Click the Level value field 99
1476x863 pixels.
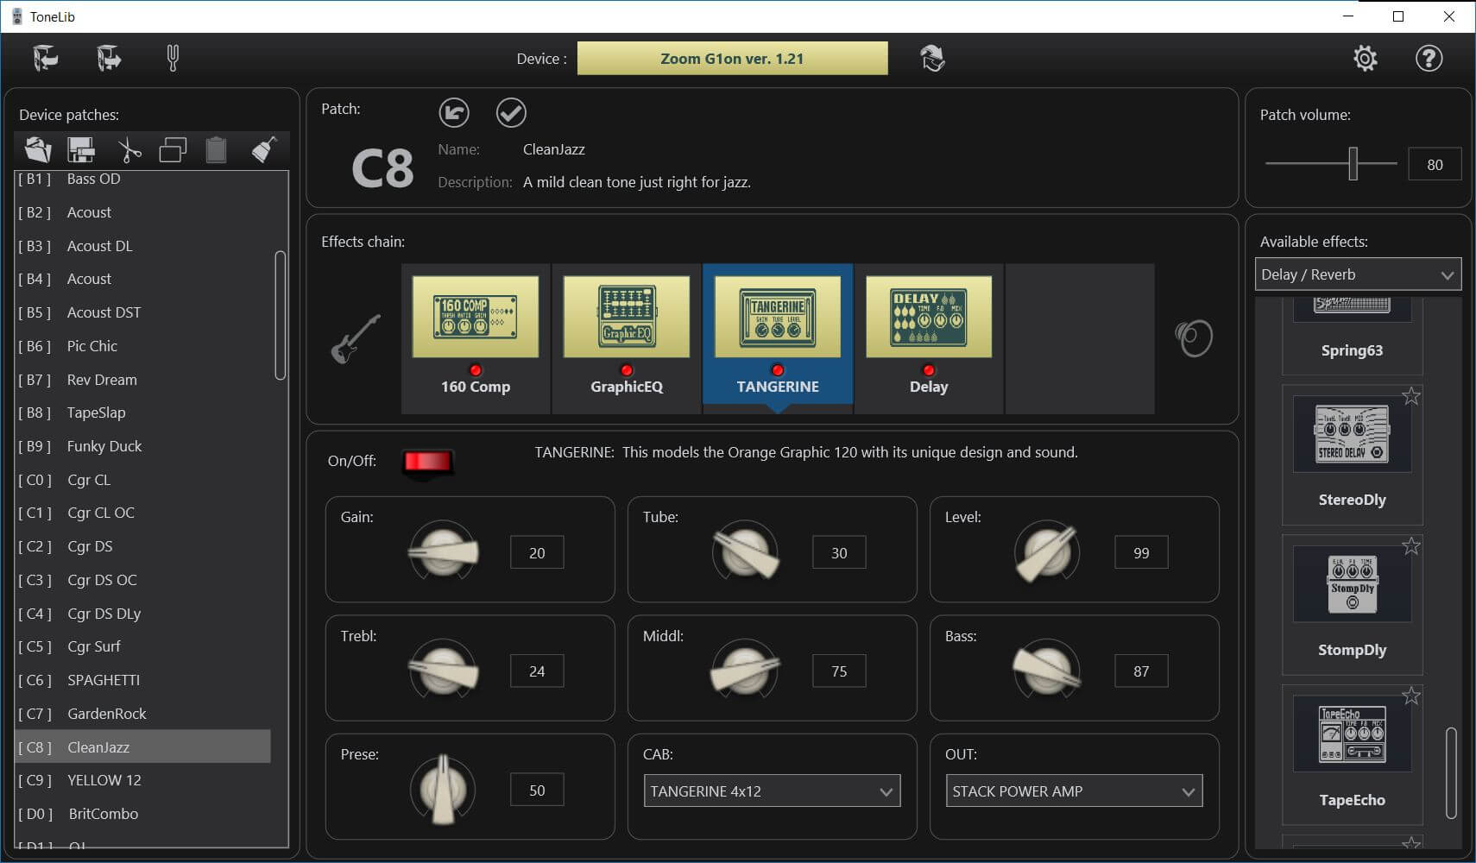click(x=1141, y=552)
